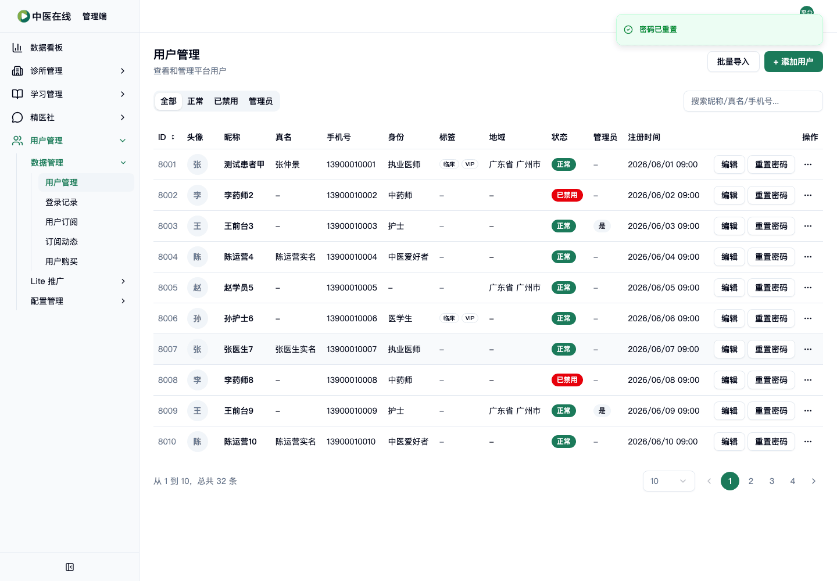The height and width of the screenshot is (581, 837).
Task: Open more actions for user 8007
Action: (808, 349)
